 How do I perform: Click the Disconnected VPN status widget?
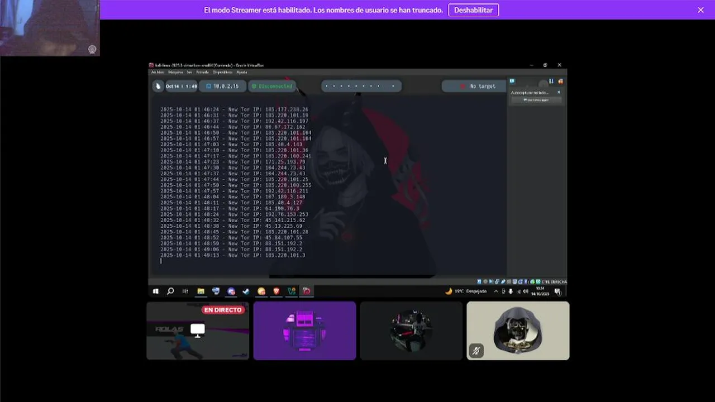coord(271,86)
